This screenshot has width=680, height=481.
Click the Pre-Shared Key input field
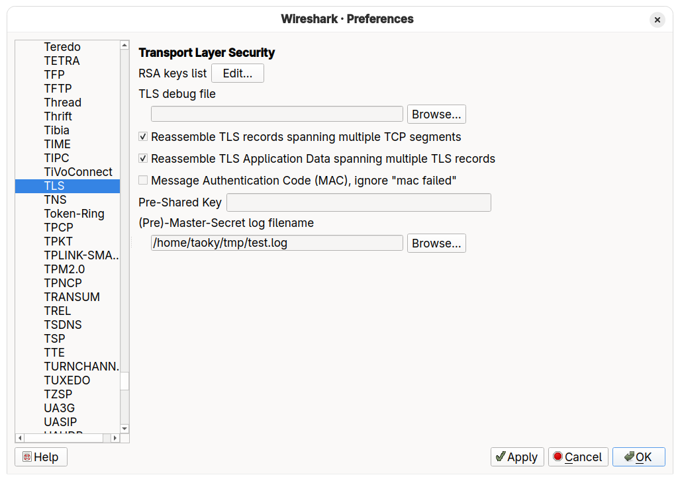pos(358,202)
